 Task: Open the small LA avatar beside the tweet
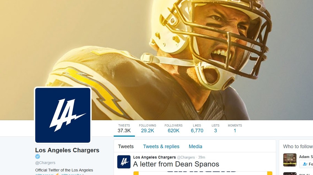pyautogui.click(x=124, y=162)
